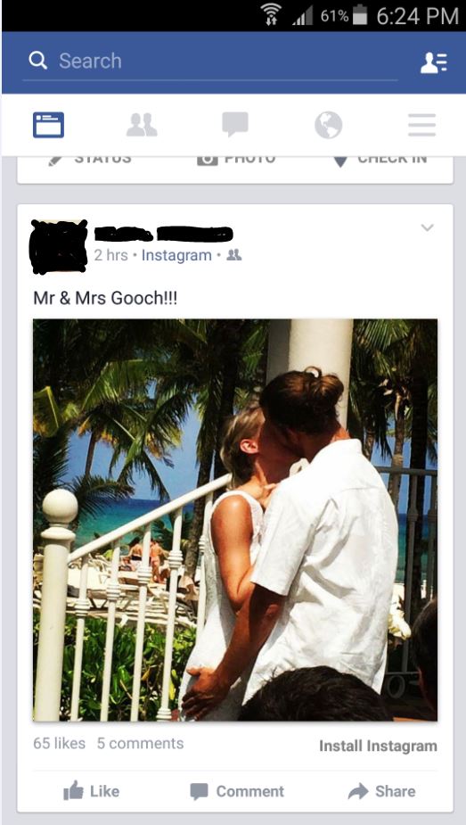Open the Messages chat bubble tab
This screenshot has height=825, width=466.
pyautogui.click(x=235, y=125)
